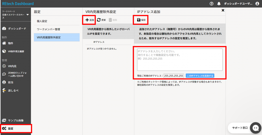Click the plus icon for 追加
The width and height of the screenshot is (262, 135).
(87, 20)
